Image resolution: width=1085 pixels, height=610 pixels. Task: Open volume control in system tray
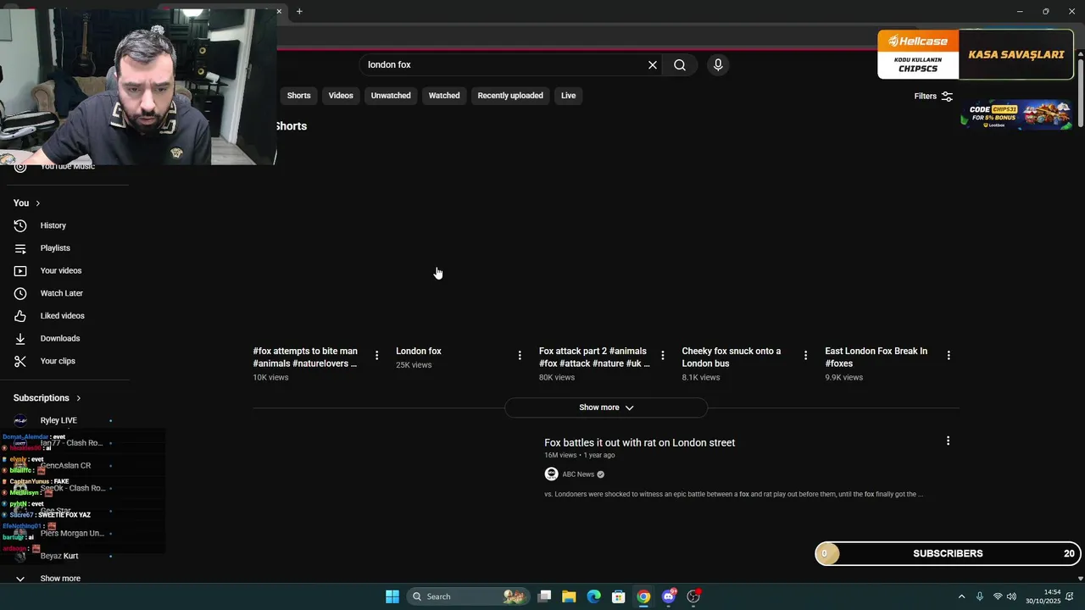1011,596
